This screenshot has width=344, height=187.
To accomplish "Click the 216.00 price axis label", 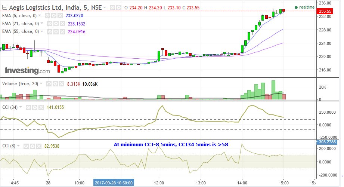I will (325, 70).
